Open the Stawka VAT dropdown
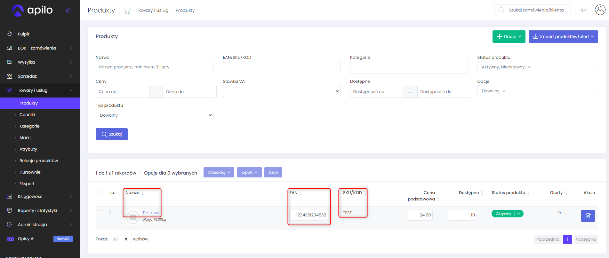This screenshot has height=258, width=609. [x=282, y=91]
